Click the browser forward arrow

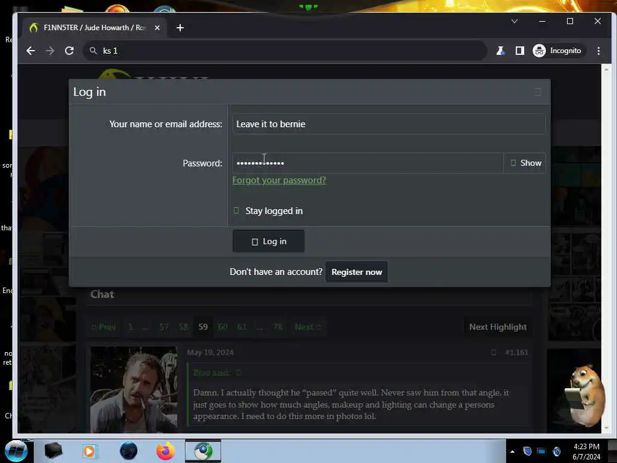50,51
